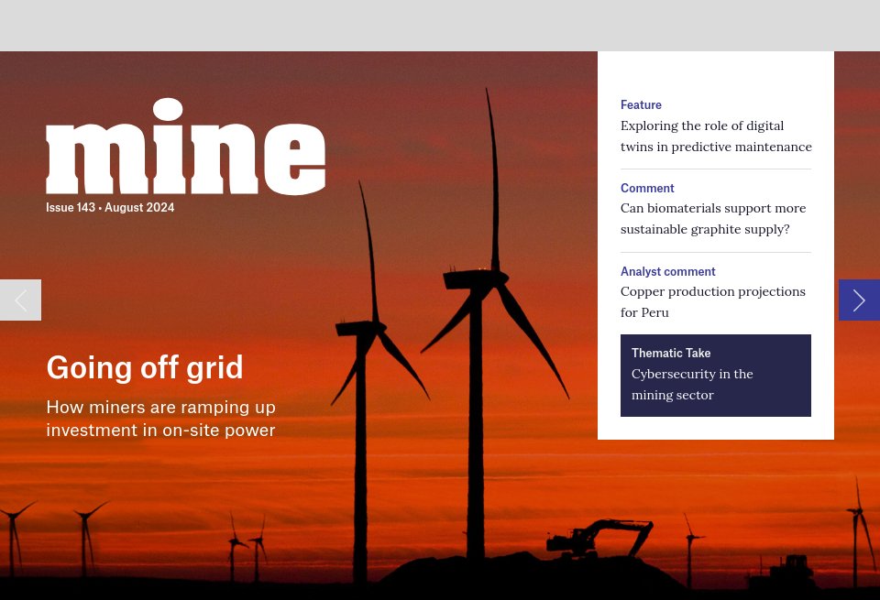The height and width of the screenshot is (600, 880).
Task: Select the back navigation arrow on the left edge
Action: coord(20,300)
